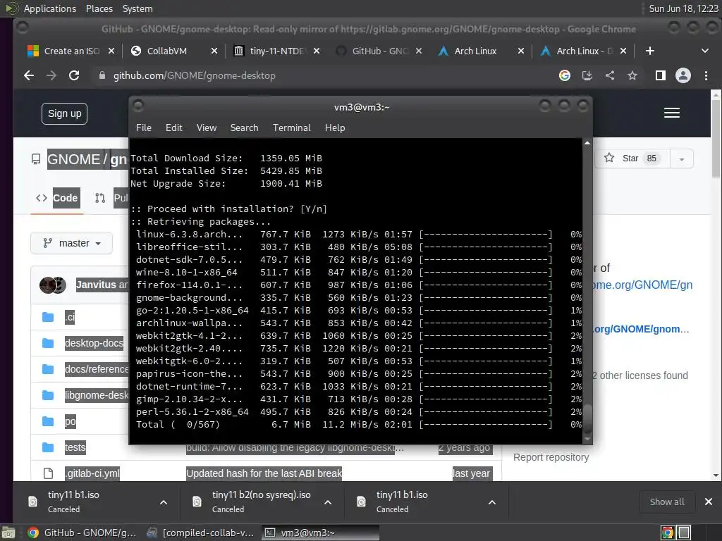Open Chrome profile avatar

click(683, 75)
